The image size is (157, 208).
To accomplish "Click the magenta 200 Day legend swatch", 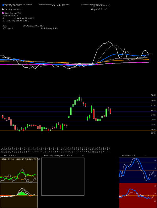I will [x=3, y=13].
